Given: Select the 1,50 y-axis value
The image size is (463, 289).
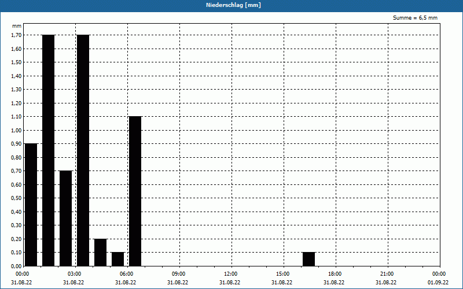Looking at the screenshot, I should click(16, 62).
